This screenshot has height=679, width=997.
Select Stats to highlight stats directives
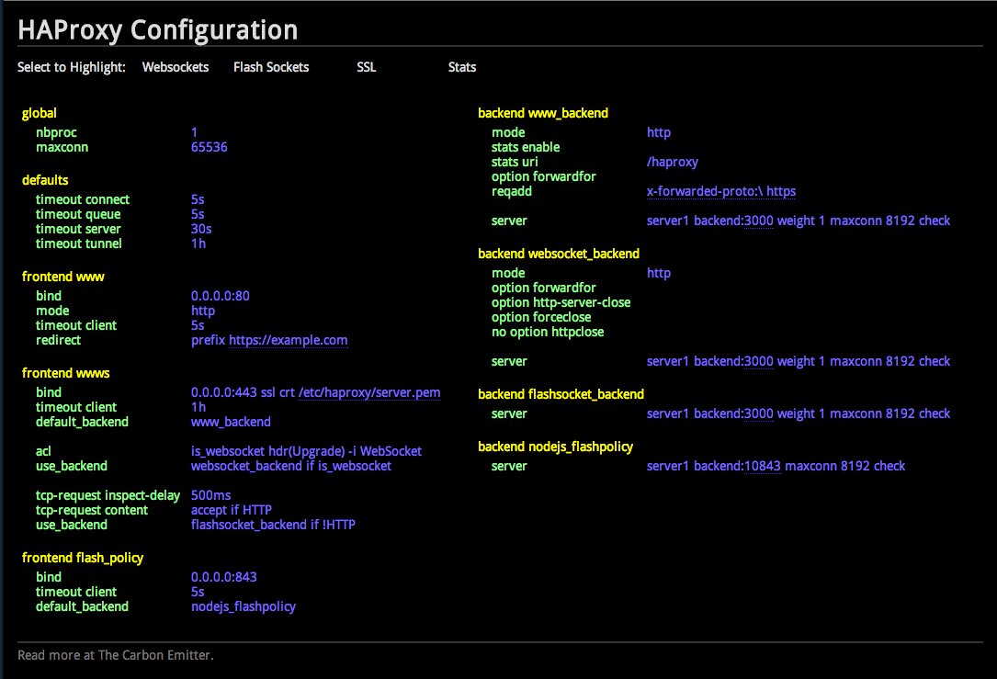[x=461, y=67]
